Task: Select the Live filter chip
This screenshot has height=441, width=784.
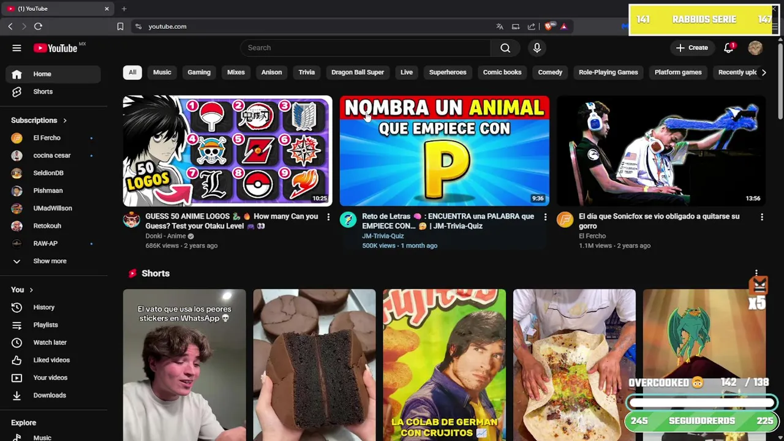Action: click(407, 72)
